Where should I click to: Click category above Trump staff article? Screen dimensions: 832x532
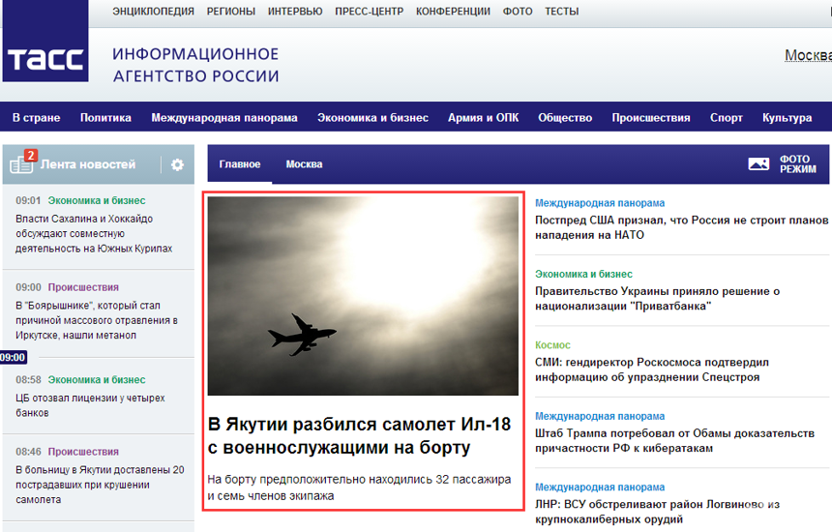point(600,416)
